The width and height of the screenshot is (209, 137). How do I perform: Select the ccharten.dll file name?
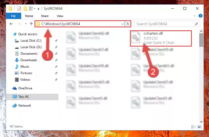153,34
